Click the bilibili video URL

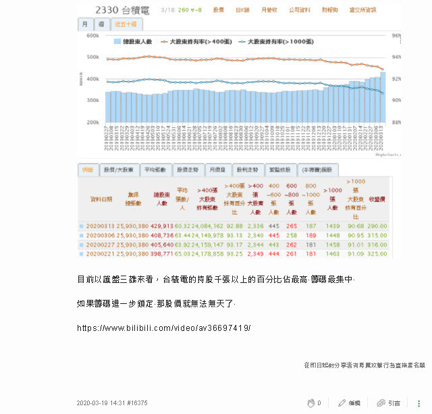(163, 328)
